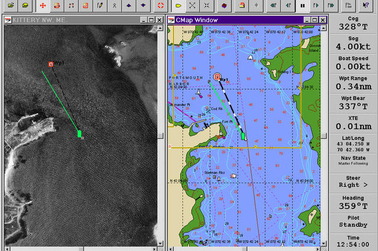Click the fast rewind playback button
The image size is (378, 251).
click(x=273, y=5)
